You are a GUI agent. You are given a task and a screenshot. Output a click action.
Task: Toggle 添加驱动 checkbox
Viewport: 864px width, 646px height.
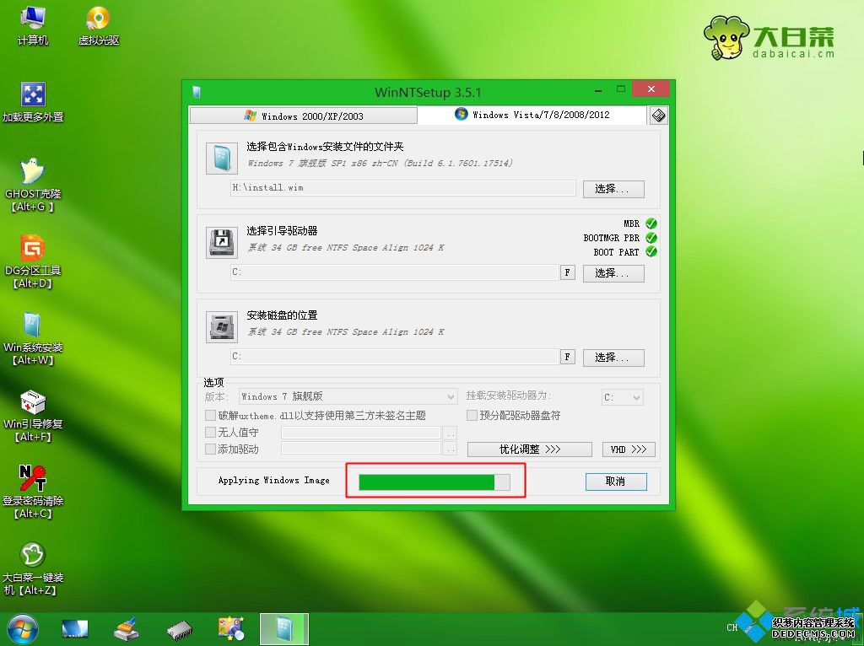(x=210, y=450)
